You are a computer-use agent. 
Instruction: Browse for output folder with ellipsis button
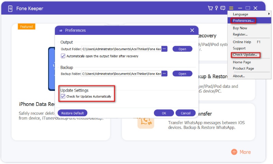(x=164, y=49)
